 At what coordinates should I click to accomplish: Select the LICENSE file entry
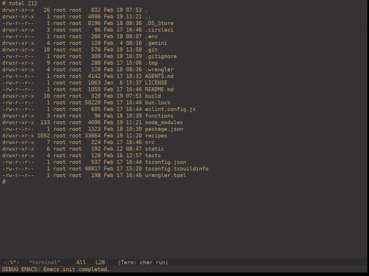click(x=156, y=83)
